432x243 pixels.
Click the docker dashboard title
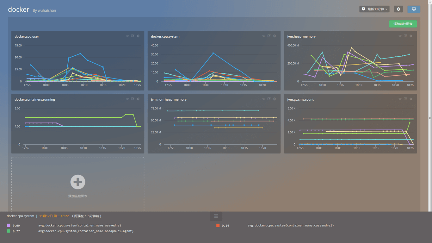19,9
